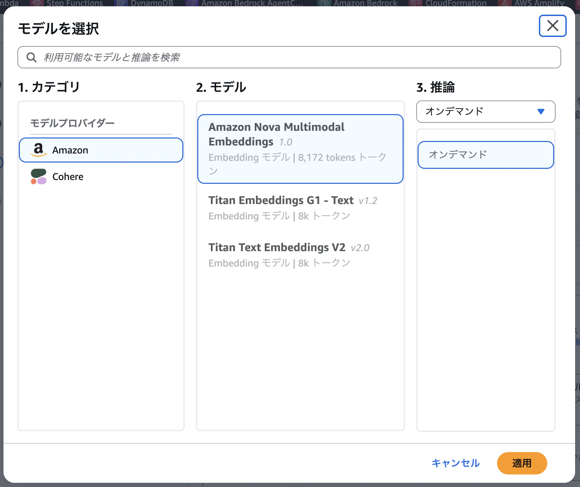The image size is (580, 487).
Task: Click the モデルプロバイダー section heading
Action: click(x=72, y=123)
